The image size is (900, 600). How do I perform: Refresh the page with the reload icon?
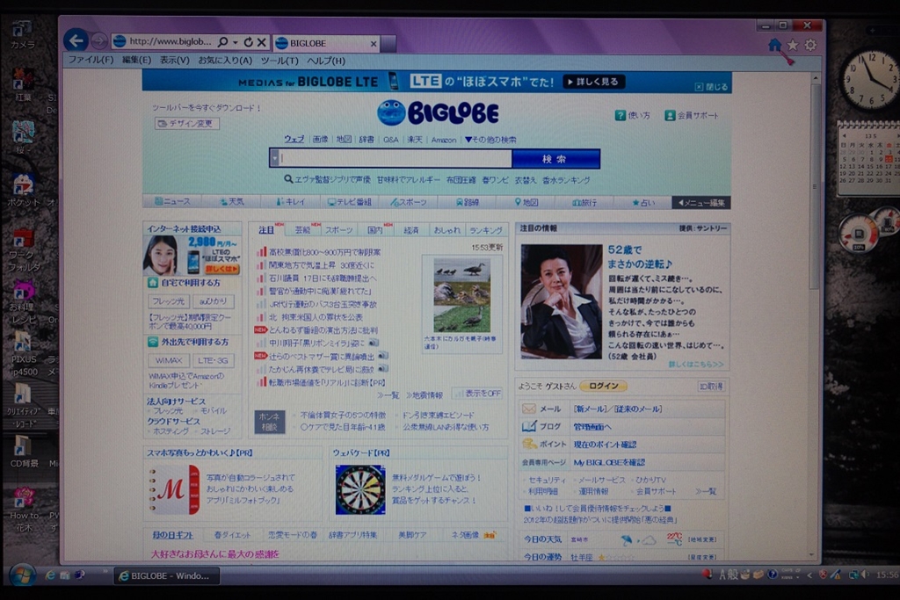coord(248,42)
